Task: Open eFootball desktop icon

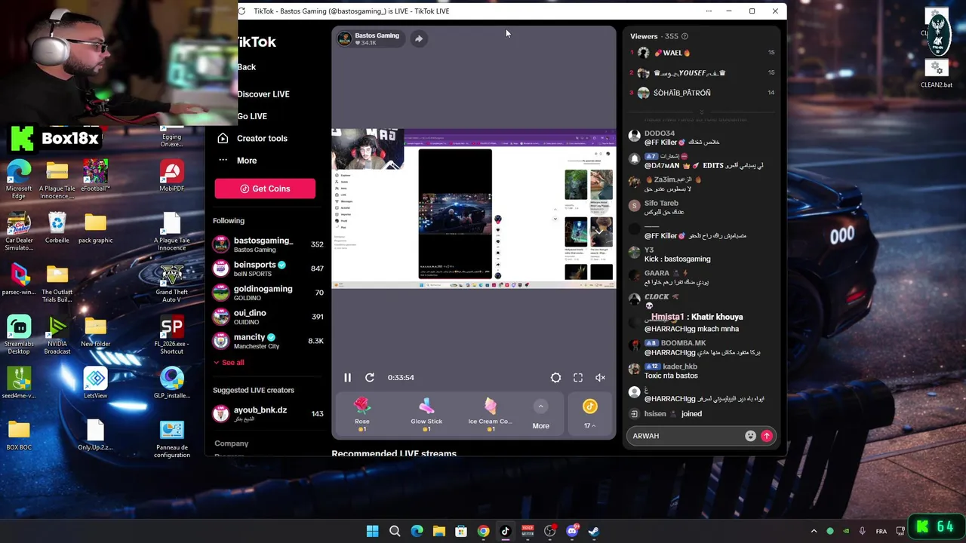Action: (x=95, y=176)
